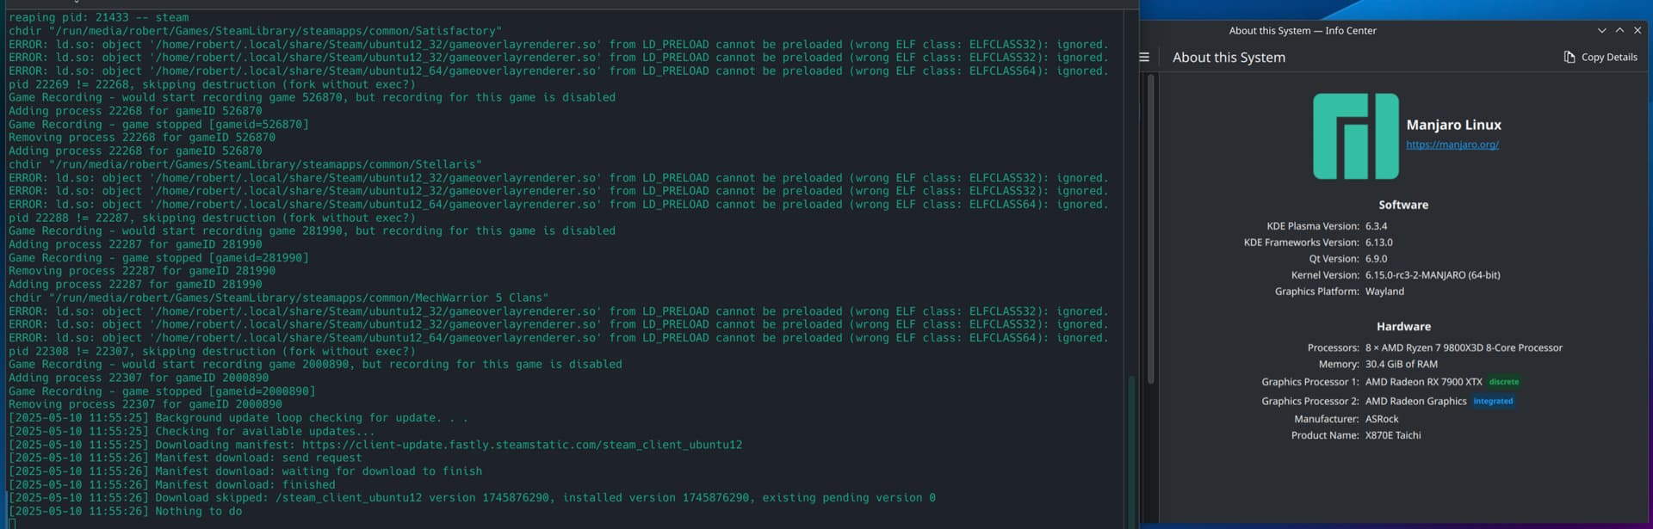Click the Manjaro Linux logo
The image size is (1653, 529).
1355,136
